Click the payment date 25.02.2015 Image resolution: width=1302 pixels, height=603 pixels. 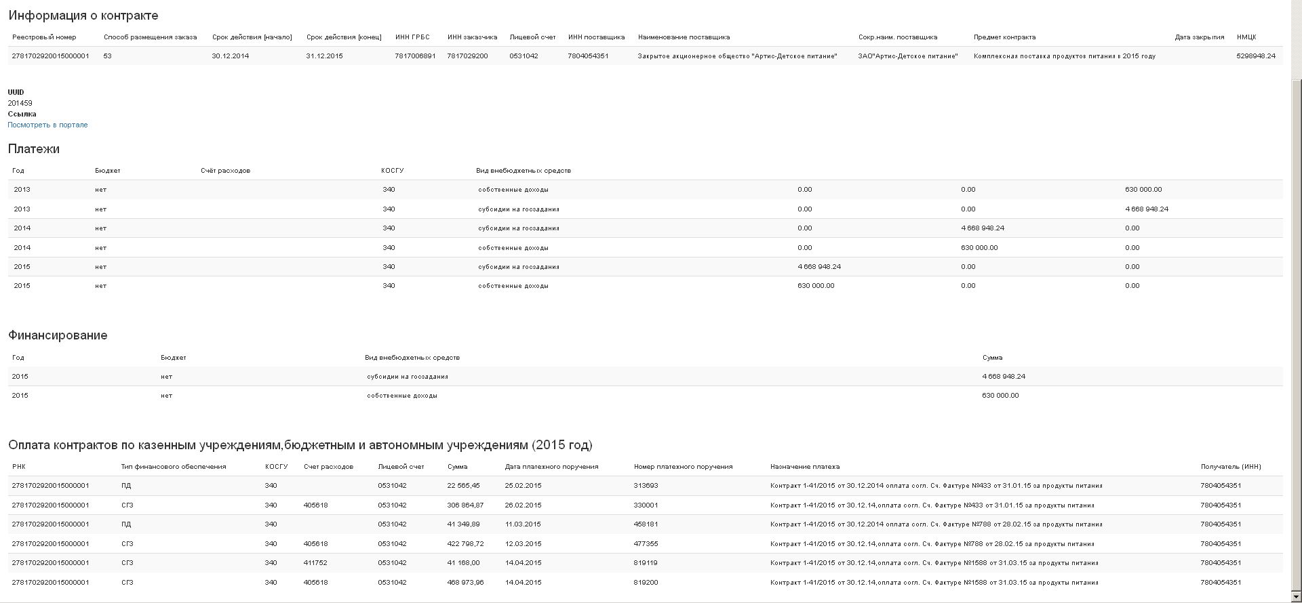tap(523, 486)
